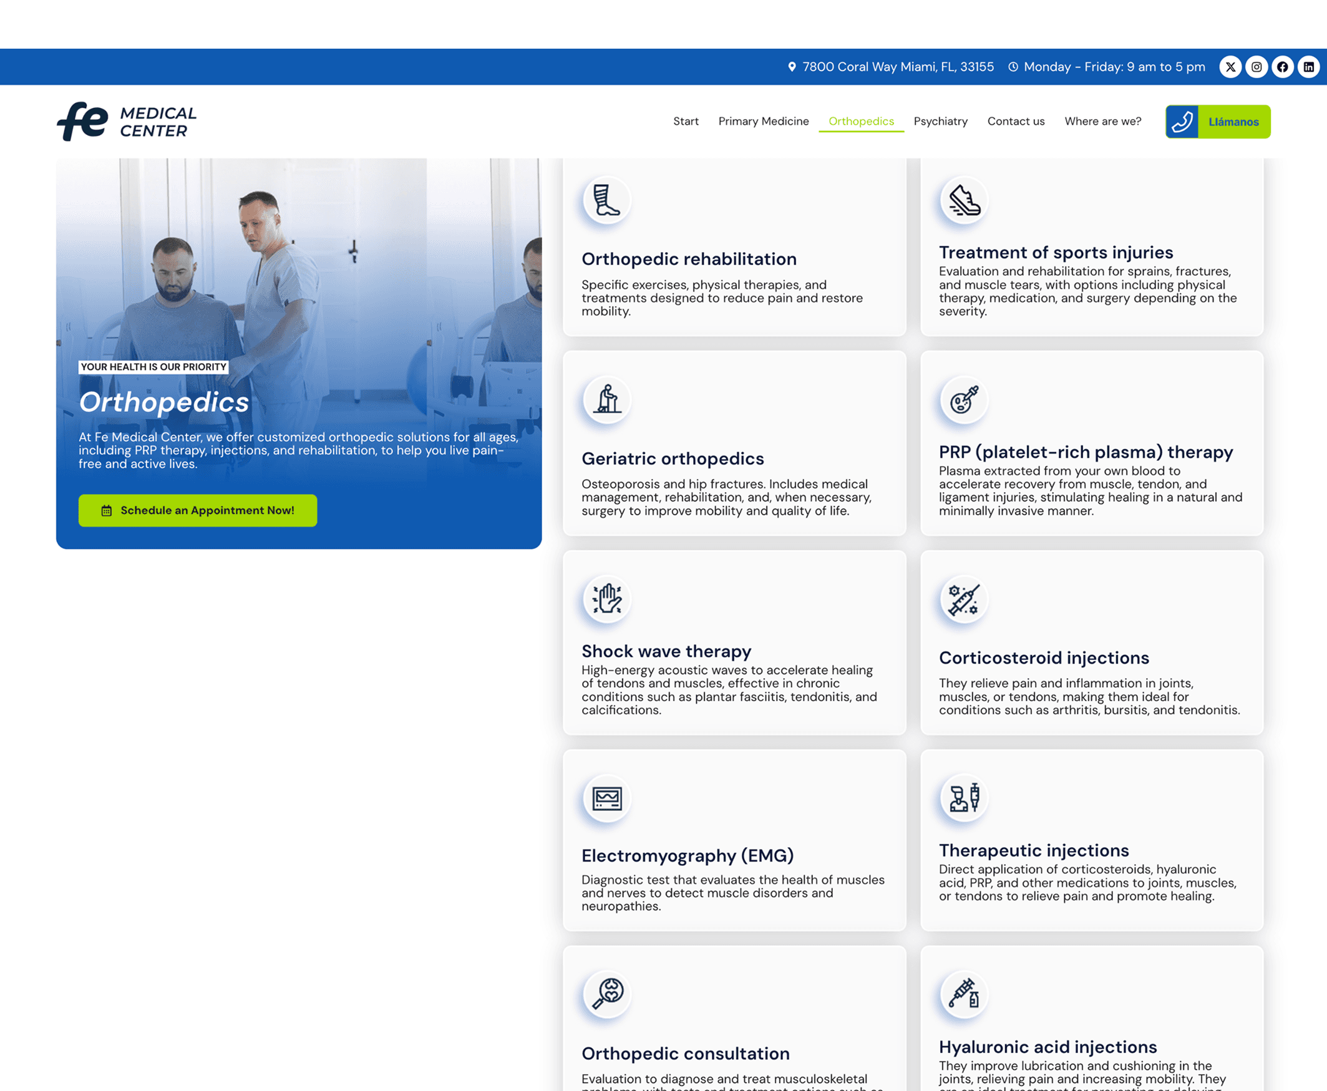Click the Fe Medical Center logo
The height and width of the screenshot is (1091, 1327).
click(127, 121)
